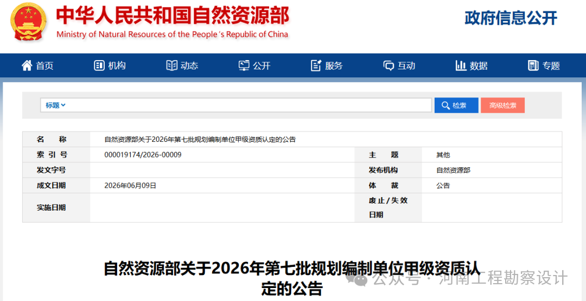Click 自然资源部 in 发布机构 row
The image size is (586, 301).
[x=453, y=171]
